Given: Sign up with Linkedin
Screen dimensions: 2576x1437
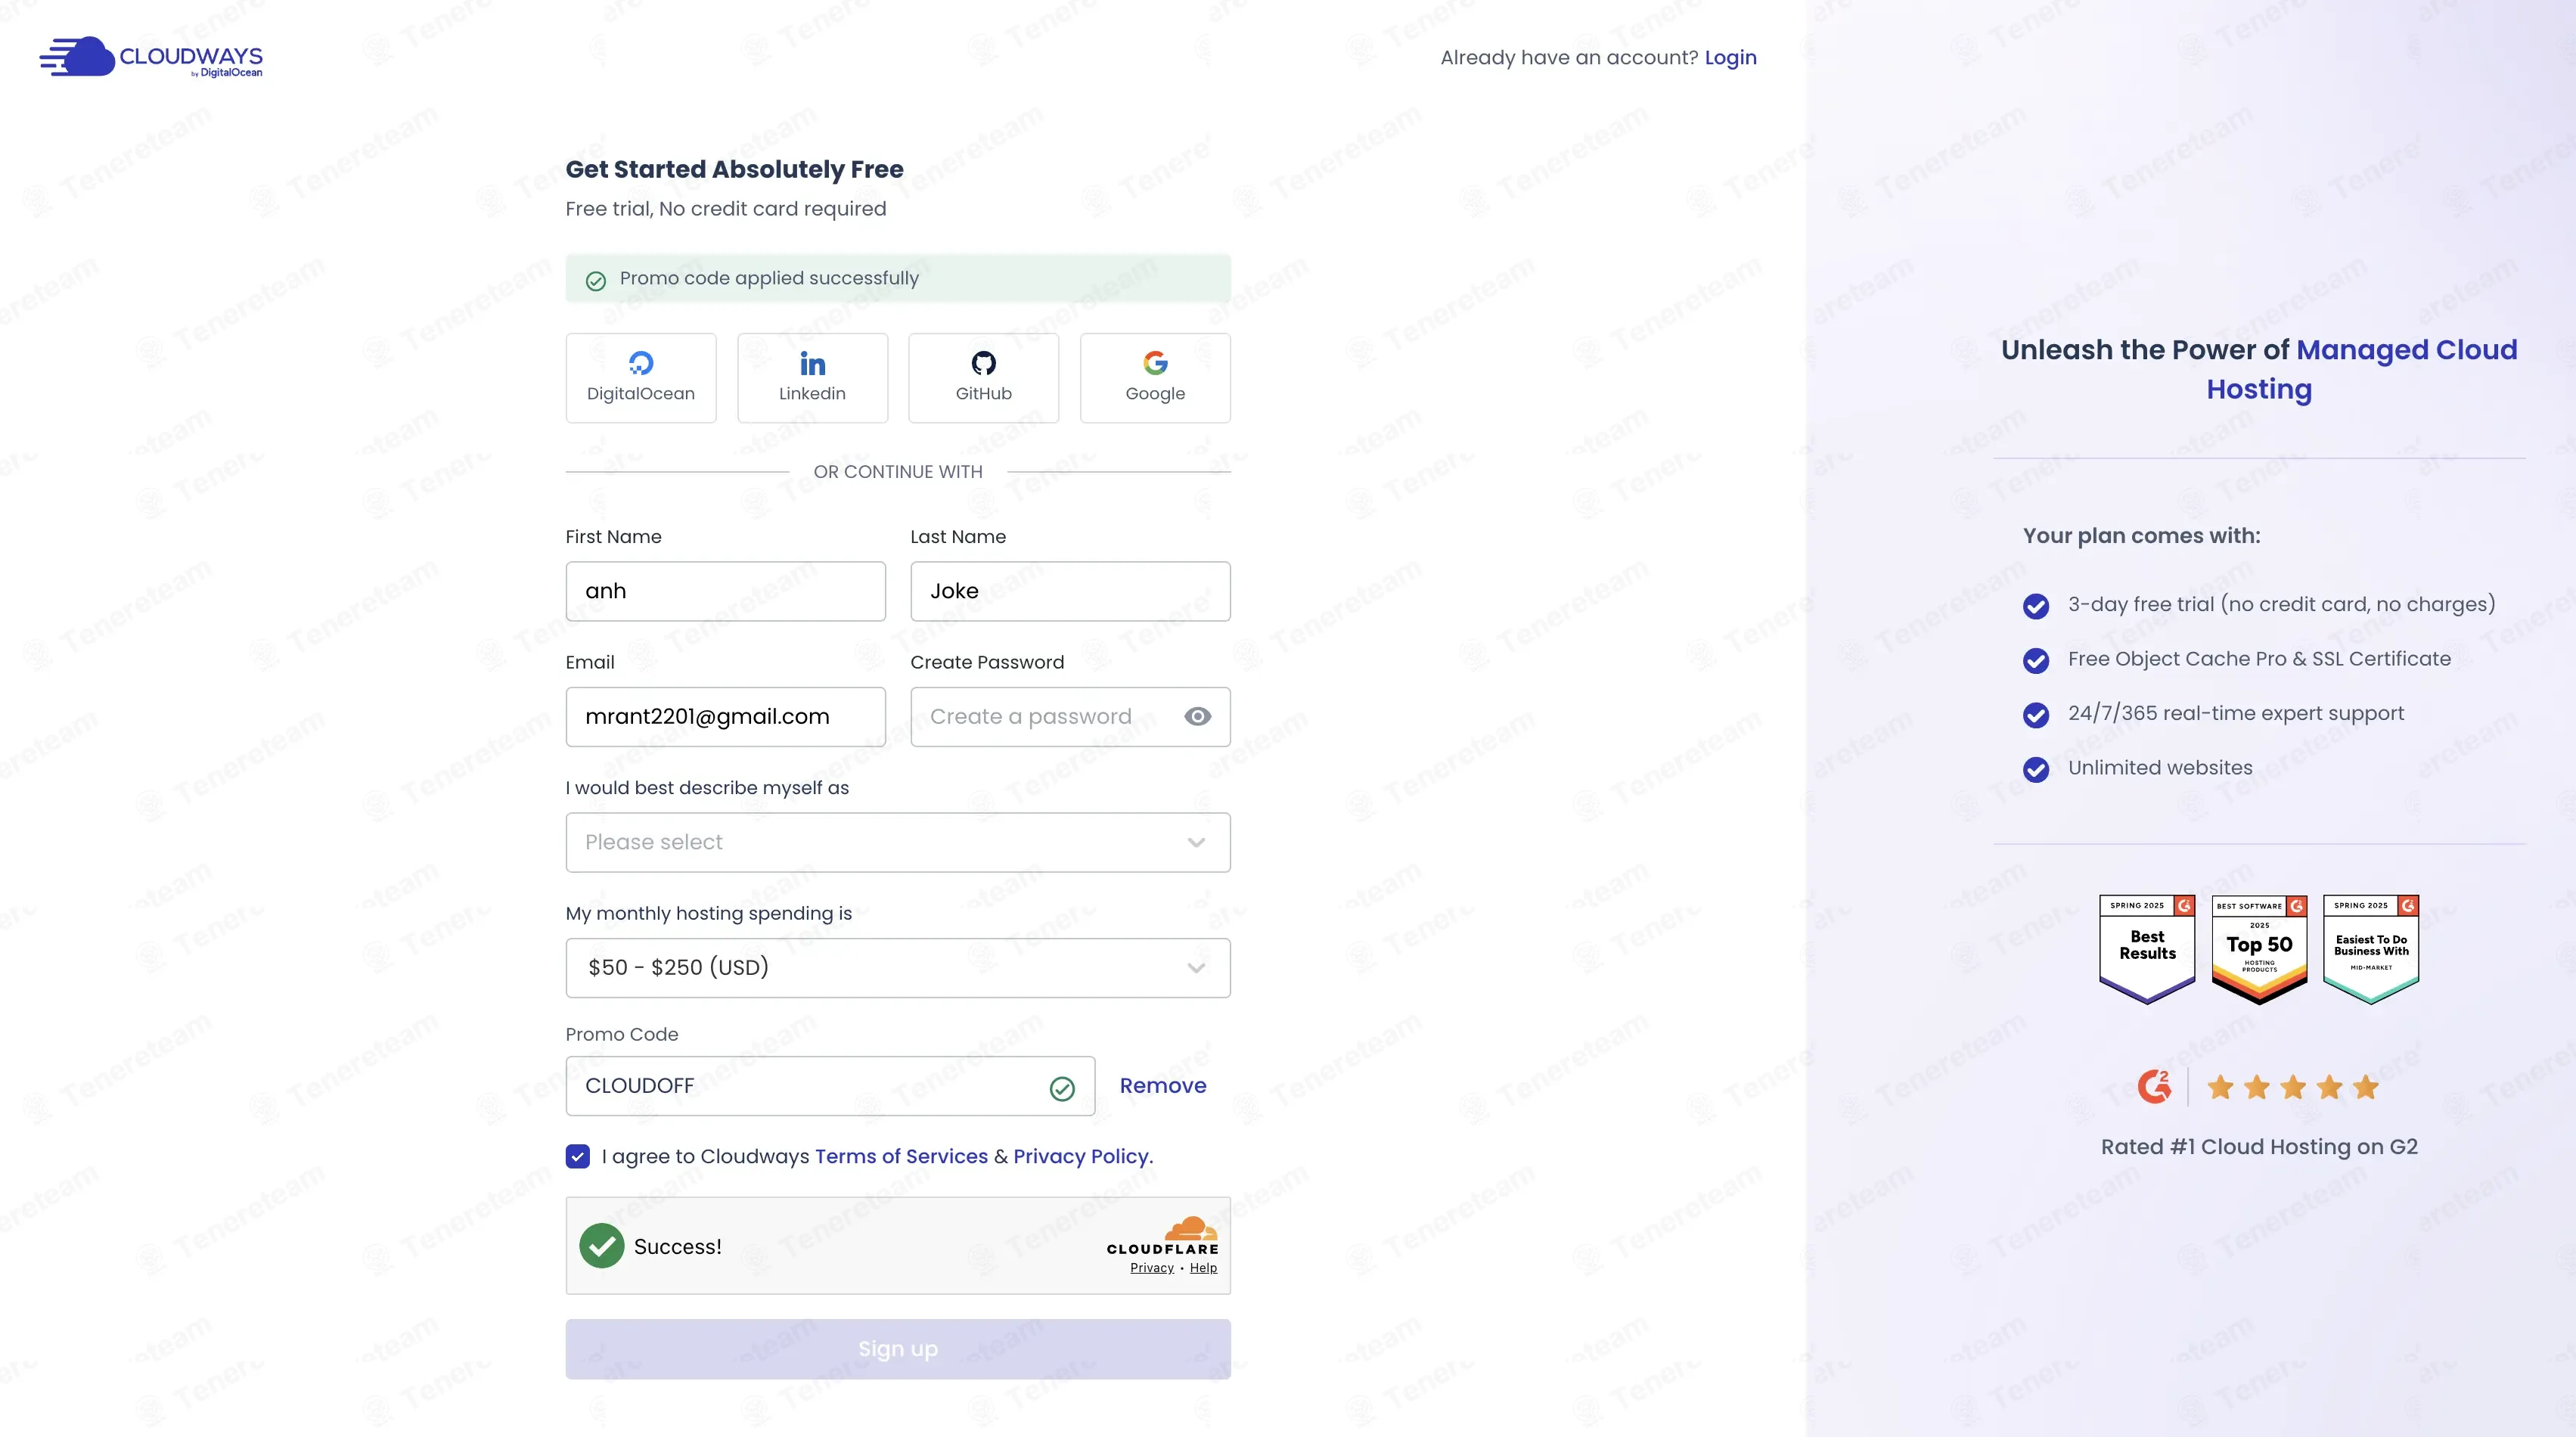Looking at the screenshot, I should tap(812, 378).
